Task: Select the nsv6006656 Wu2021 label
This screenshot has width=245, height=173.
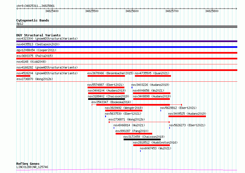Action: pos(148,90)
